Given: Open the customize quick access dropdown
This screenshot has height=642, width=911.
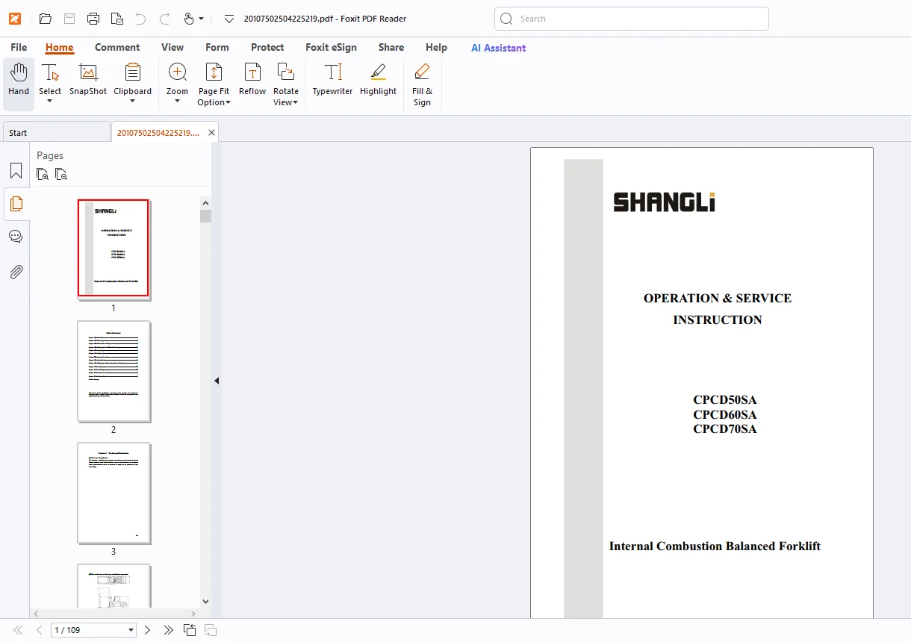Looking at the screenshot, I should click(x=229, y=19).
